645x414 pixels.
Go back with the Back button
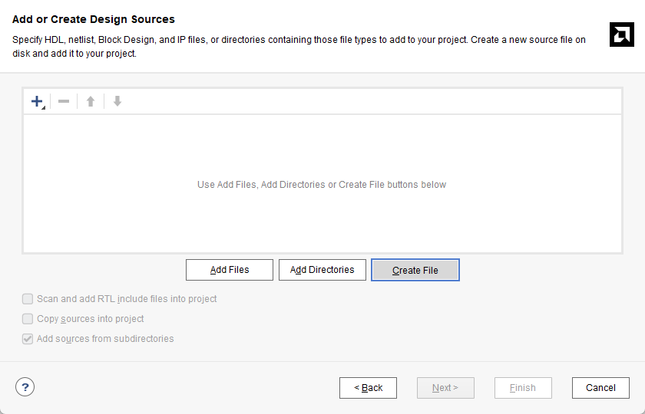click(368, 388)
